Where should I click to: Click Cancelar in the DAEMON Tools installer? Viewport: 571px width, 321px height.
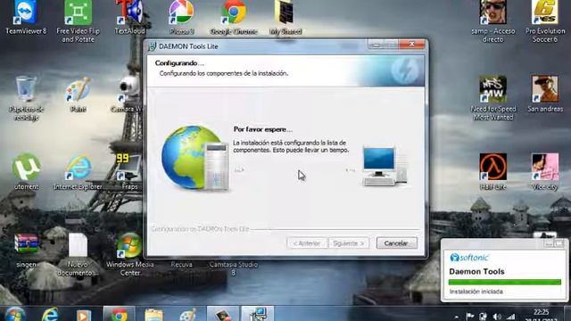(x=396, y=243)
